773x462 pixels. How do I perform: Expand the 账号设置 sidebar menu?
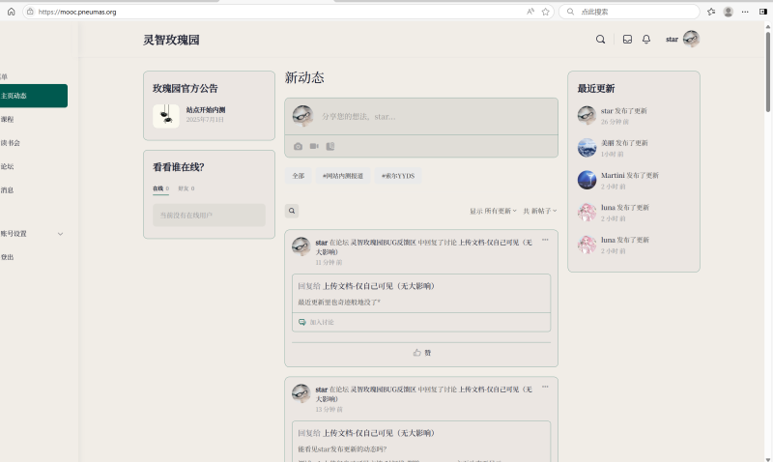60,234
